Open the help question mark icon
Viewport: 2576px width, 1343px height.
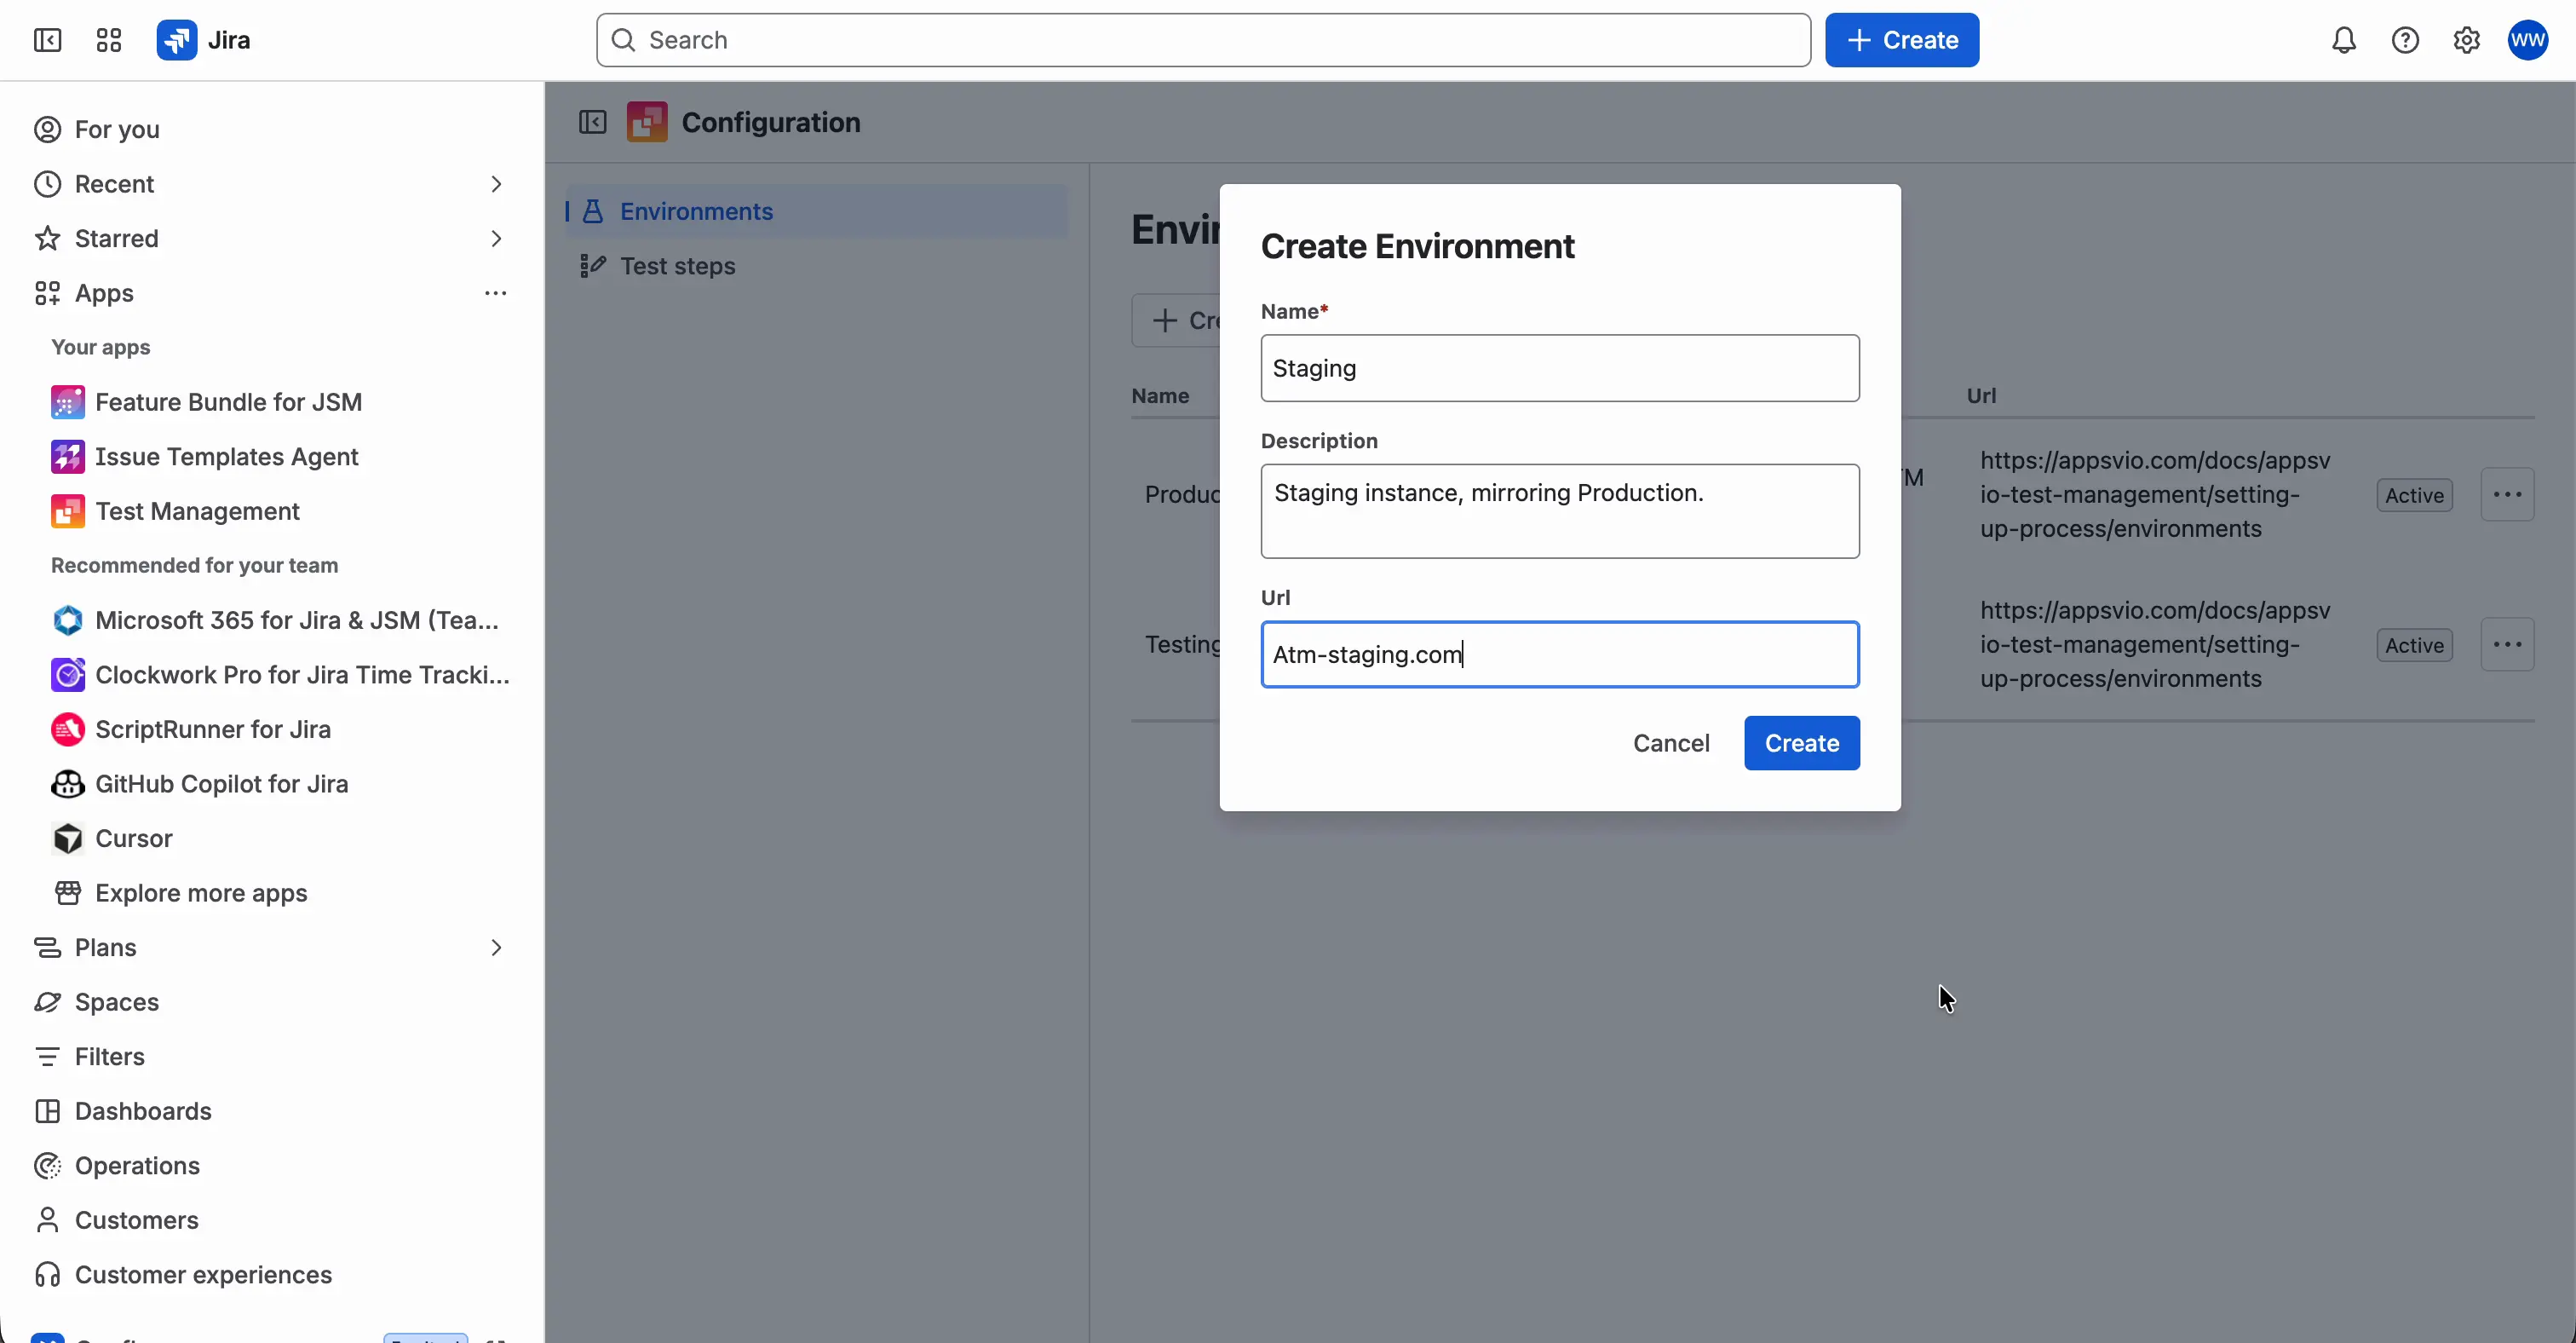2405,40
